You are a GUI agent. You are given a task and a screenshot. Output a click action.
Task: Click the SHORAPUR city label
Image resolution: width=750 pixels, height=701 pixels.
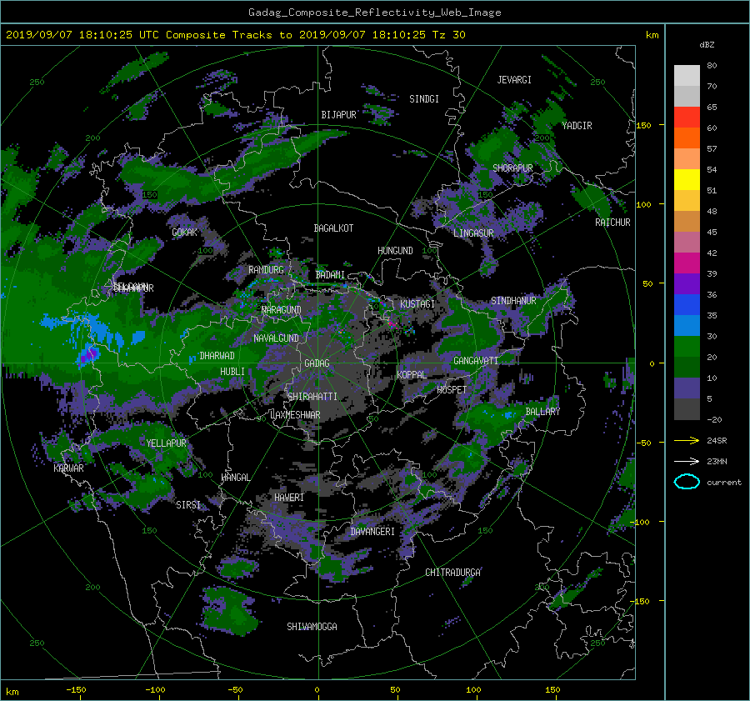[512, 168]
